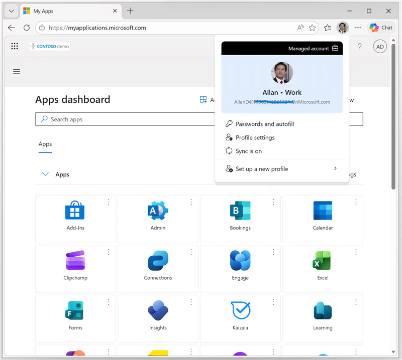Open the Connections app
The image size is (402, 360).
point(158,269)
